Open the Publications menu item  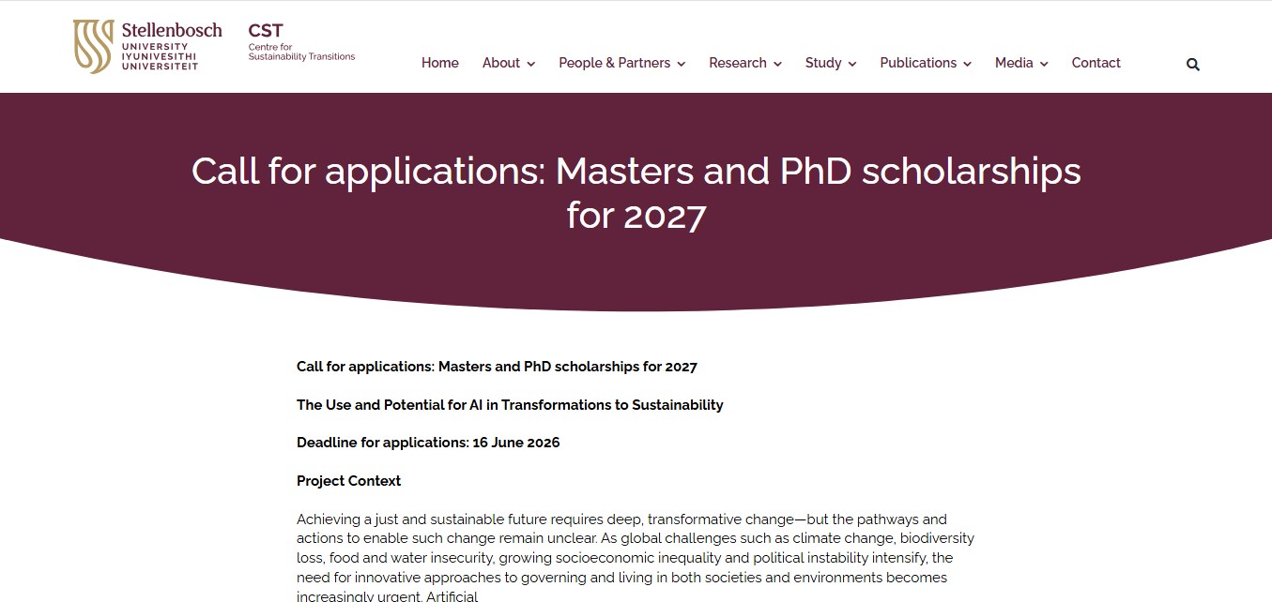click(x=918, y=63)
